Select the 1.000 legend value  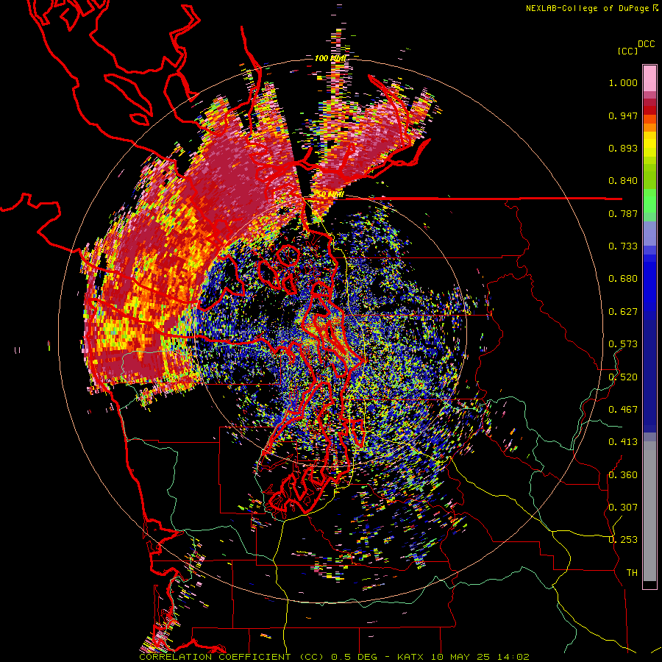(623, 82)
